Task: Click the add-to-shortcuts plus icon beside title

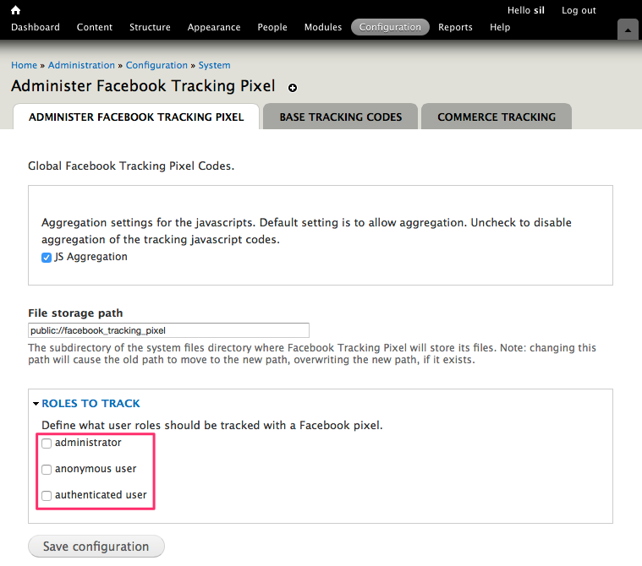Action: [x=293, y=88]
